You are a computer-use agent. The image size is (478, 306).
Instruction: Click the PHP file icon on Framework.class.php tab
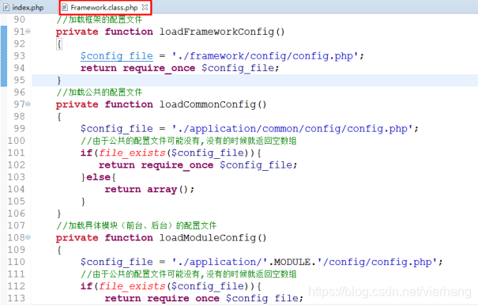(x=65, y=7)
